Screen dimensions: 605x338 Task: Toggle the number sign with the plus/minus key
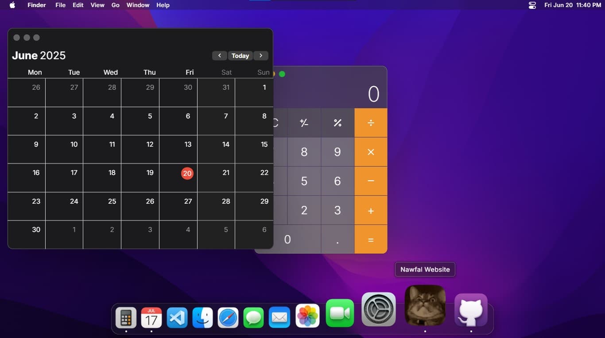tap(304, 123)
